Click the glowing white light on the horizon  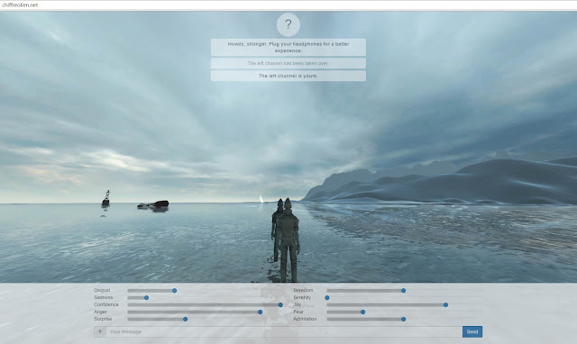point(261,199)
